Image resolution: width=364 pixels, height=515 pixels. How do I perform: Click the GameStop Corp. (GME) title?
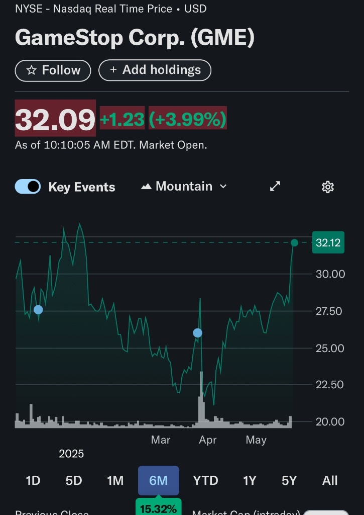click(135, 37)
